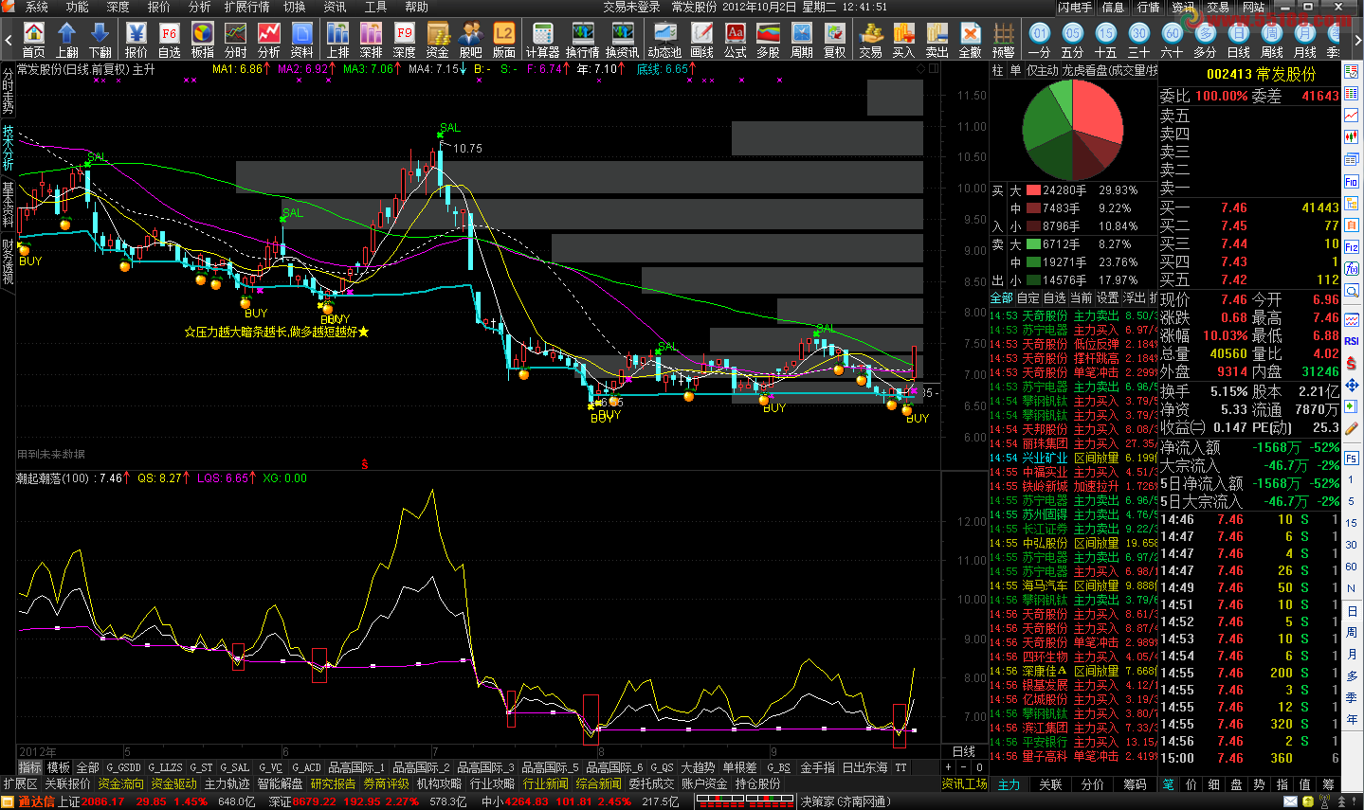Click the 换行情 switch quotes server icon
1364x810 pixels.
[x=583, y=40]
